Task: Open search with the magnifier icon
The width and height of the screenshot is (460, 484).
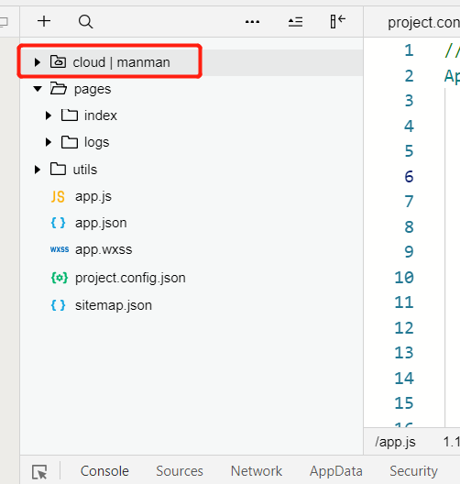Action: pos(85,22)
